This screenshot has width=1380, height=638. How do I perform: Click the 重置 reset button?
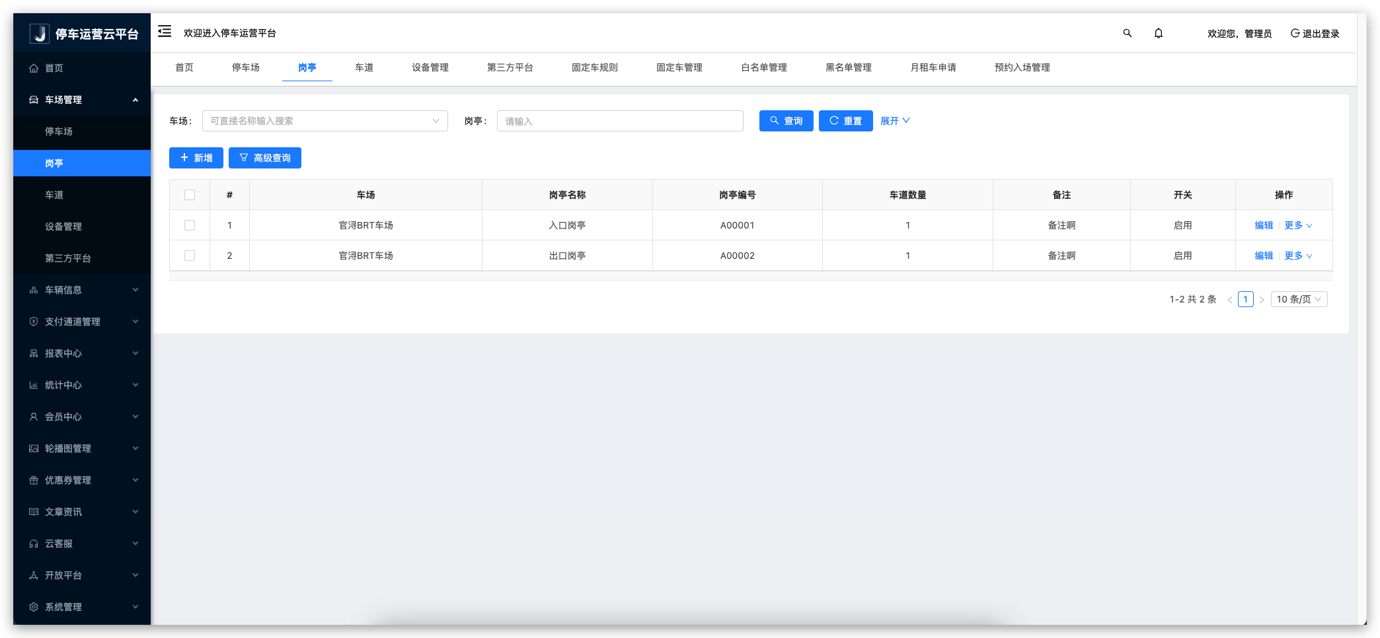click(x=846, y=121)
